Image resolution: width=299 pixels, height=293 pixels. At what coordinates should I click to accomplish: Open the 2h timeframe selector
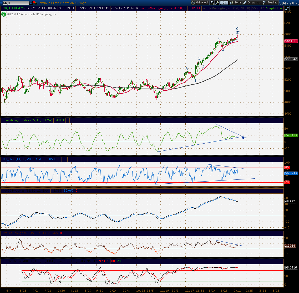point(224,3)
